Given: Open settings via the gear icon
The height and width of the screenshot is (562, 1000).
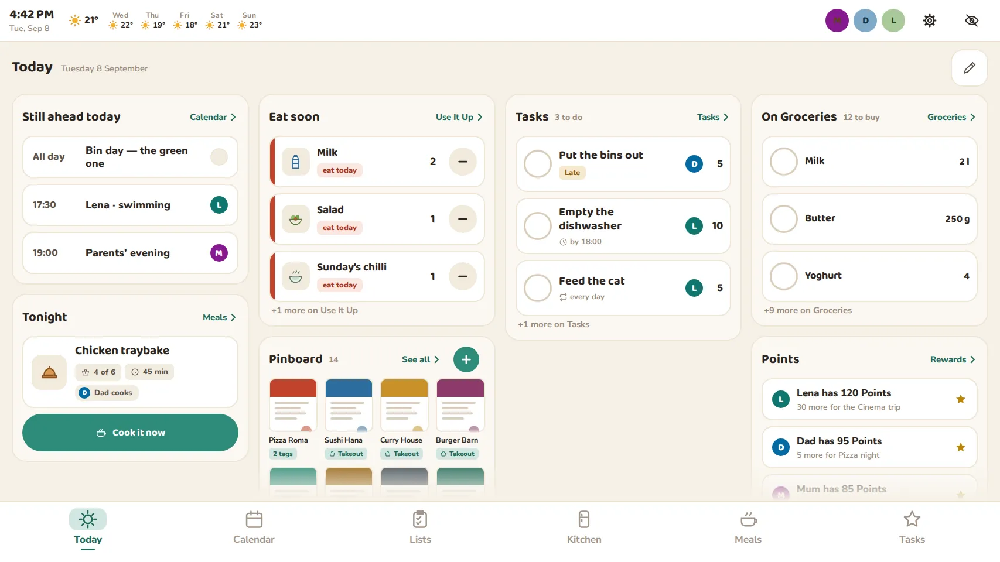Looking at the screenshot, I should 929,20.
